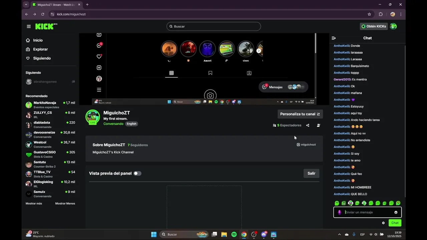Click Personaliza tu canal button
This screenshot has width=427, height=240.
(x=300, y=114)
